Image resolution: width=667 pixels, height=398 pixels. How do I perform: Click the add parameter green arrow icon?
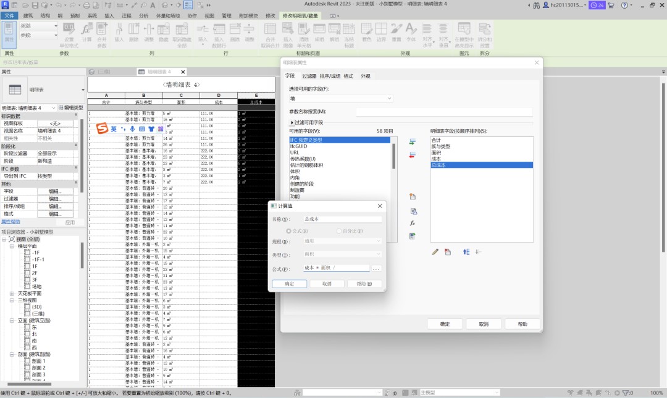(412, 141)
